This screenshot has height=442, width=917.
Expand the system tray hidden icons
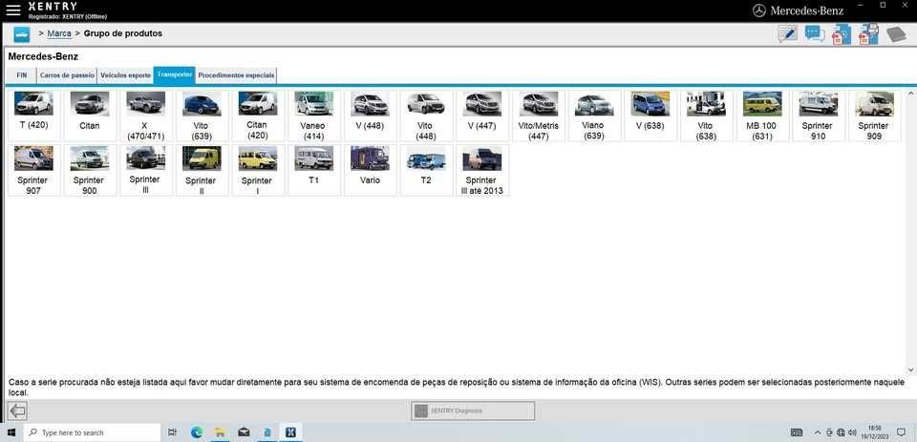click(x=818, y=432)
